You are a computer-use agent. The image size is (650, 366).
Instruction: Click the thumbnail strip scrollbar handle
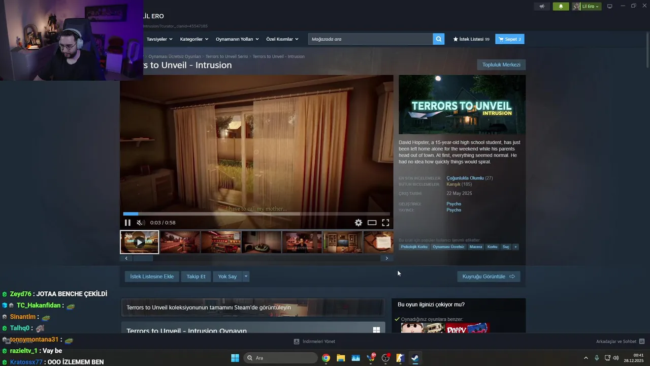[143, 258]
